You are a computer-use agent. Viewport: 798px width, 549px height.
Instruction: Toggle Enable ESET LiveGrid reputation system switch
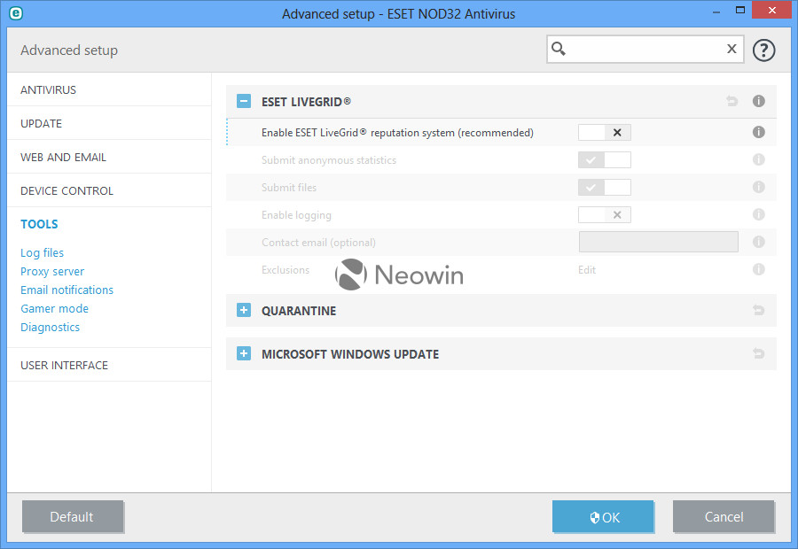tap(604, 132)
